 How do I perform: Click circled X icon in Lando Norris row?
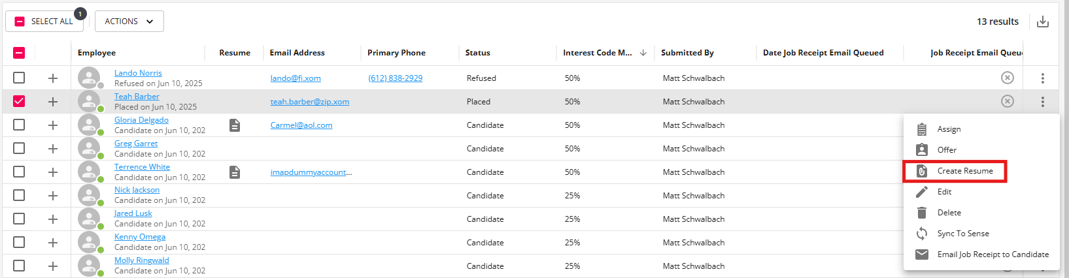pyautogui.click(x=1008, y=78)
